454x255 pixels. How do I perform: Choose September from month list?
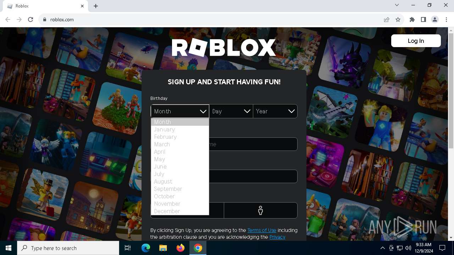[x=180, y=189]
